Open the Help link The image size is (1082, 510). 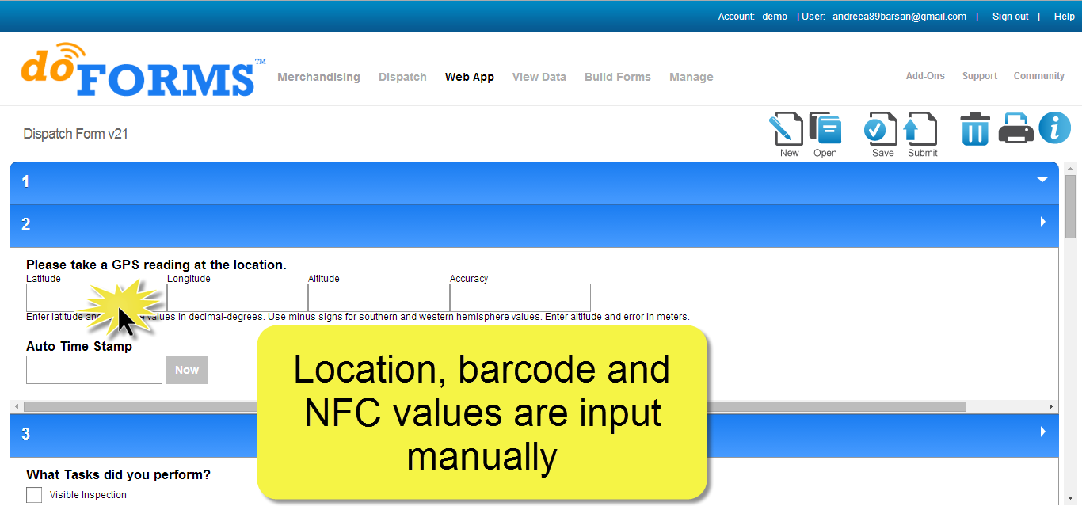click(1065, 17)
